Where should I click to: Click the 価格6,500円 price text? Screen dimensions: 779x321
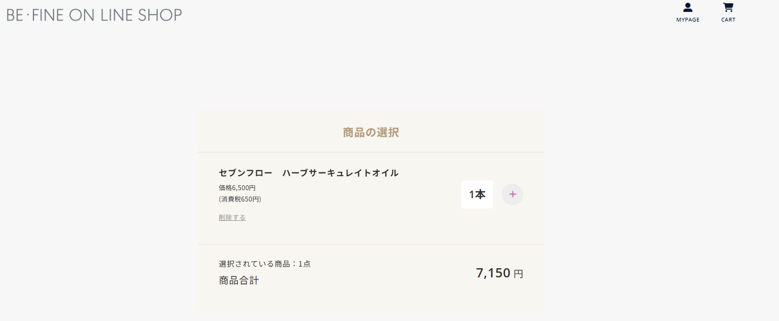click(x=237, y=188)
